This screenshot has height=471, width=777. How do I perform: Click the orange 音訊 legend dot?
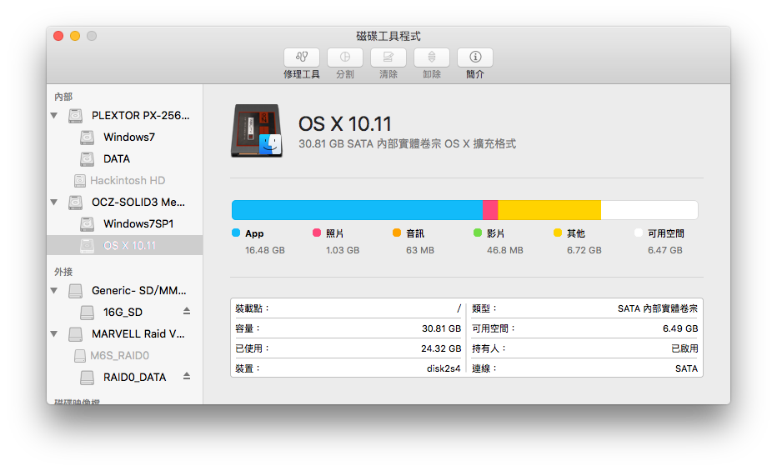[x=397, y=233]
